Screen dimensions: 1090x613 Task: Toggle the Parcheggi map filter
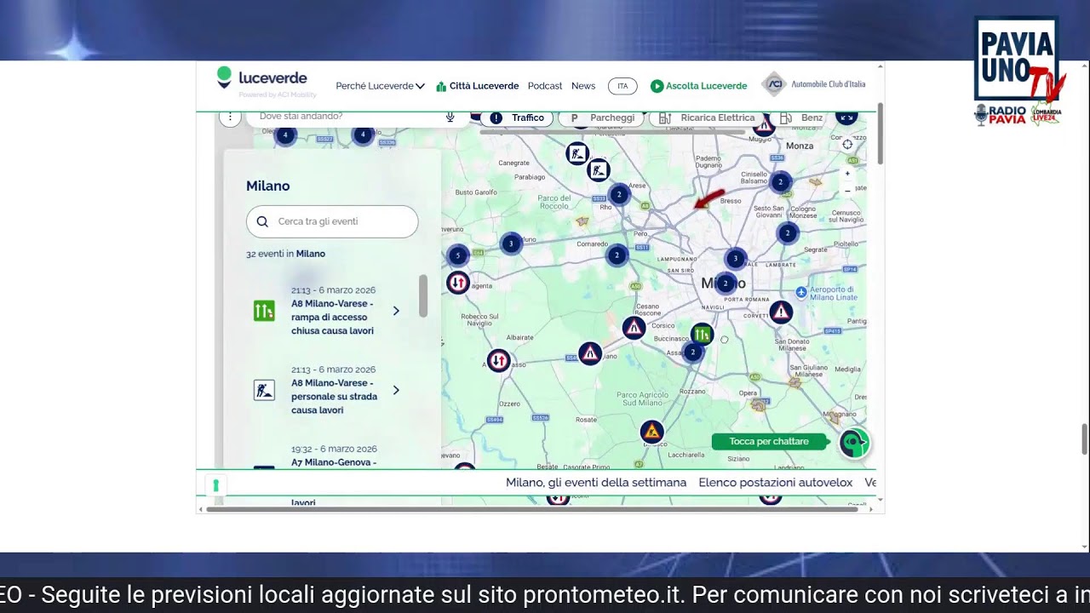[x=600, y=117]
